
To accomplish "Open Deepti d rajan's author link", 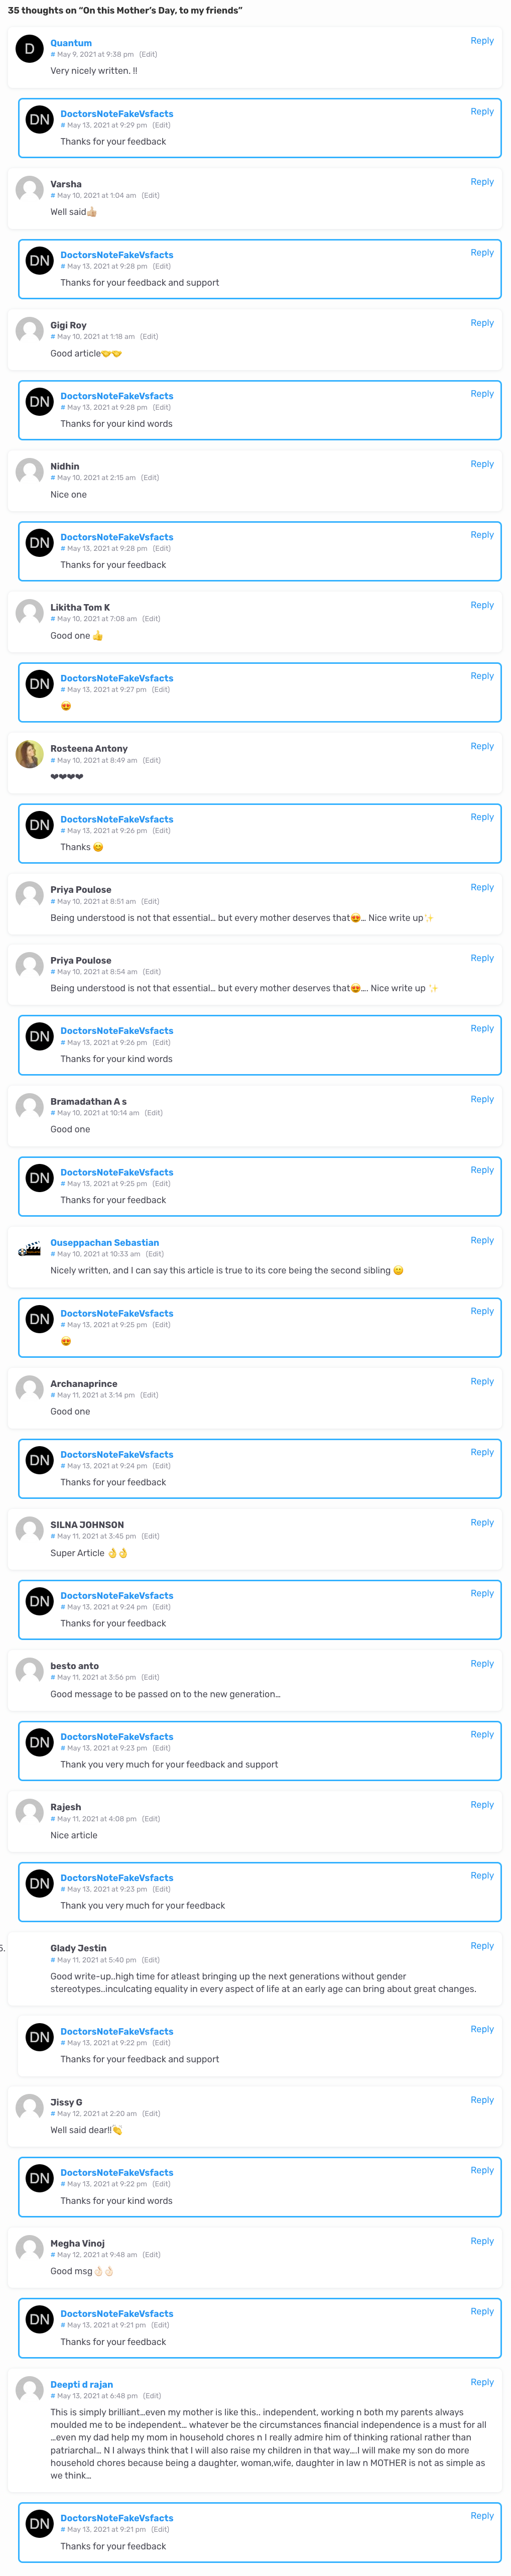I will point(81,2385).
